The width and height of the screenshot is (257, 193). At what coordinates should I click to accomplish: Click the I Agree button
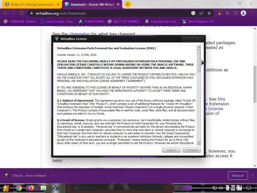pyautogui.click(x=171, y=150)
